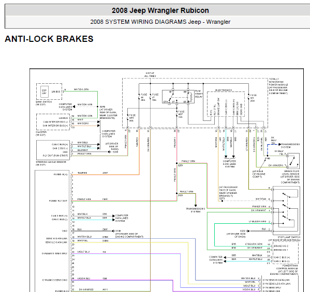The image size is (310, 292).
Task: Select the SENS HI DATA LINK pin label
Action: [x=57, y=238]
